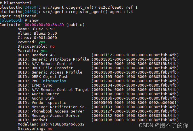Select the 00001801 UUID value
This screenshot has height=131, width=193.
(x=135, y=59)
